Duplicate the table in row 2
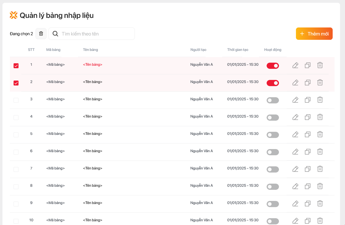The image size is (345, 225). 308,83
